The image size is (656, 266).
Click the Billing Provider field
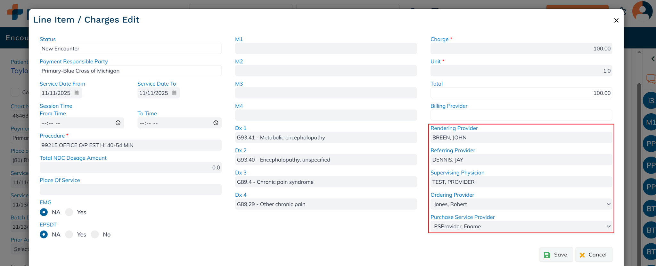521,115
